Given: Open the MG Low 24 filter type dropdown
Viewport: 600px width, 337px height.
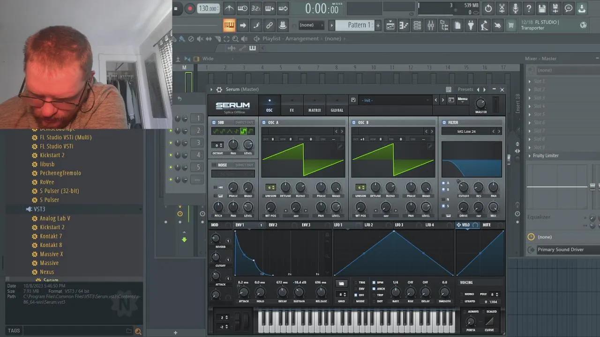Looking at the screenshot, I should coord(466,132).
